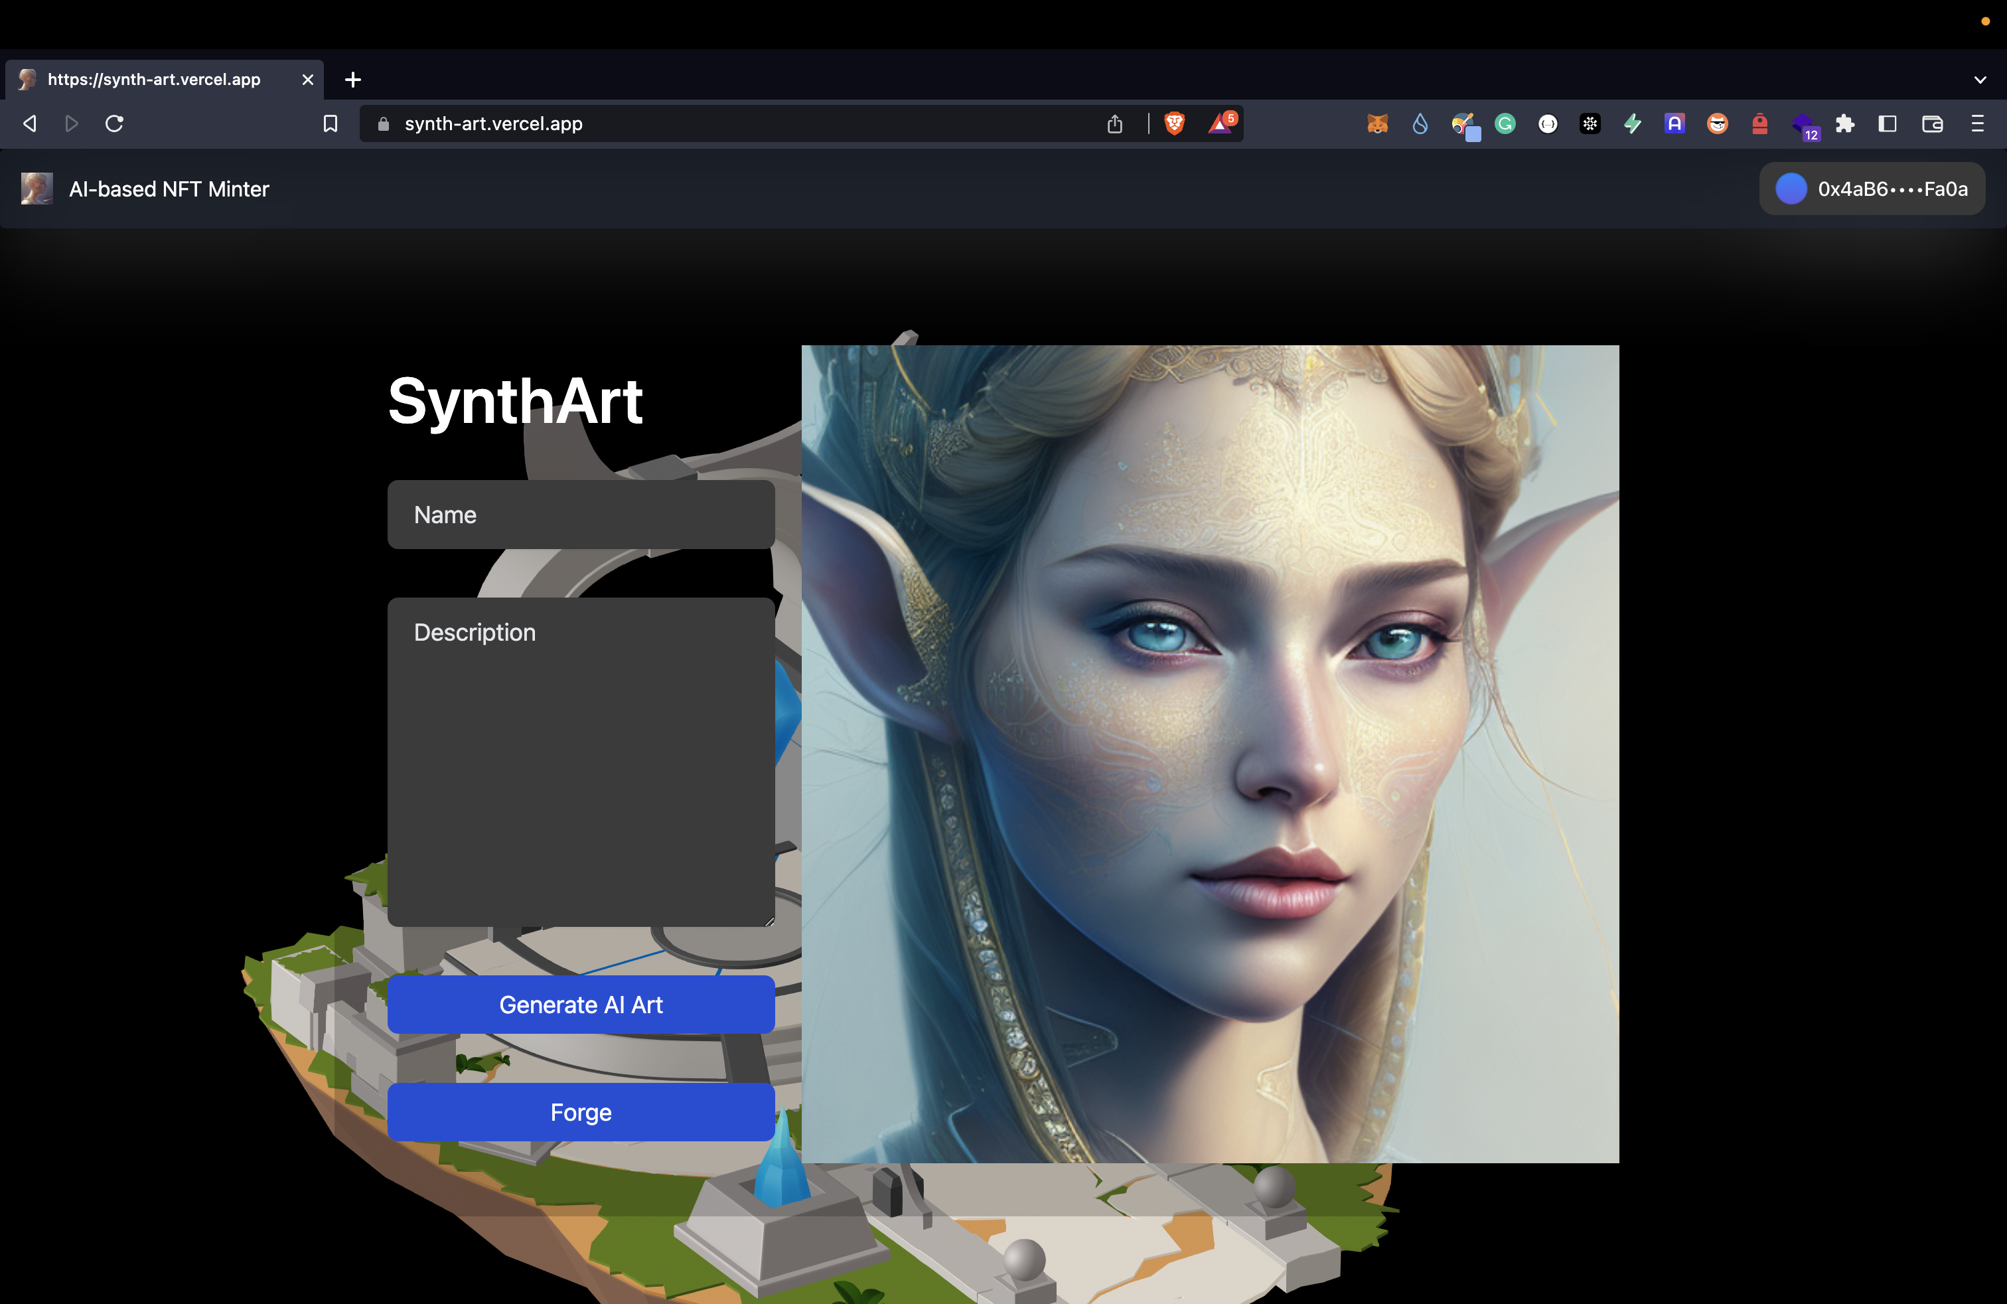Click inside the Description text area
The width and height of the screenshot is (2007, 1304).
[580, 762]
